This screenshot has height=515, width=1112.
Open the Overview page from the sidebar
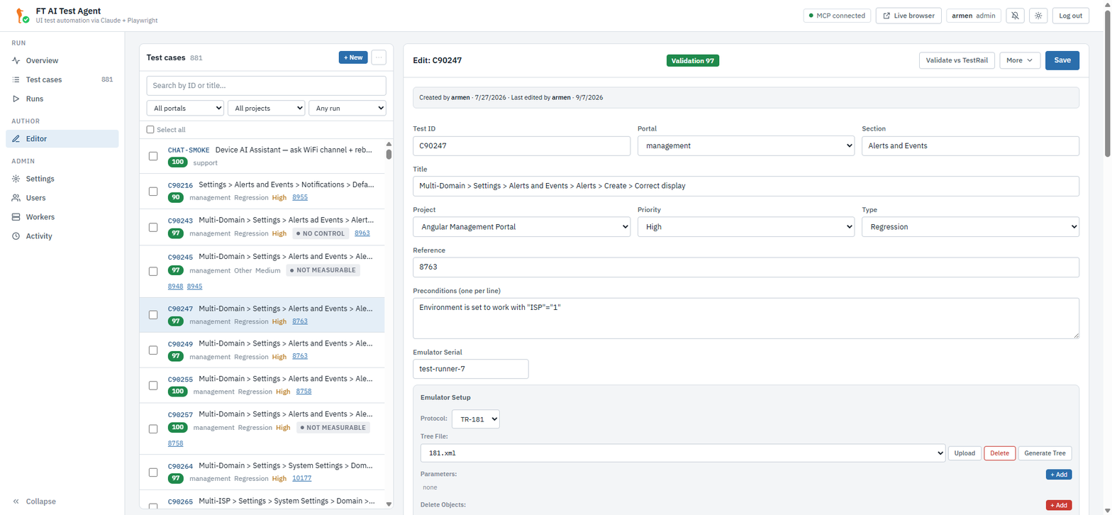pyautogui.click(x=62, y=60)
